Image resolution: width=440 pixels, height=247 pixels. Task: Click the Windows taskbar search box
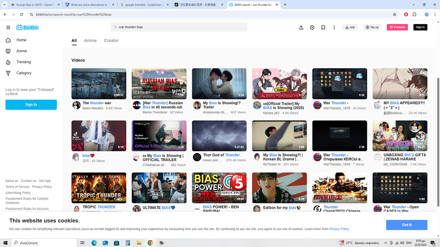click(44, 243)
